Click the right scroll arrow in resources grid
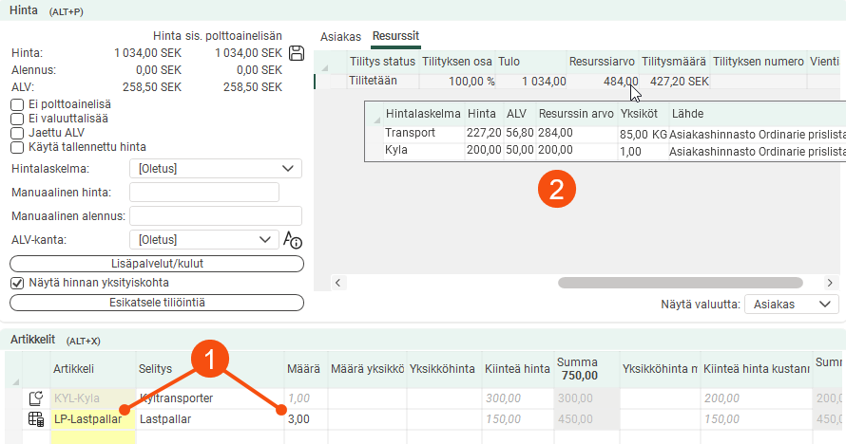Viewport: 846px width, 444px height. pos(831,283)
